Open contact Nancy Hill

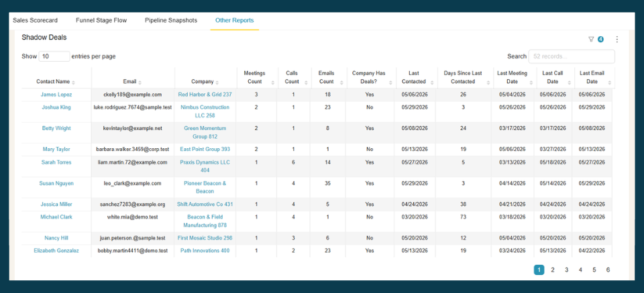[x=56, y=238]
